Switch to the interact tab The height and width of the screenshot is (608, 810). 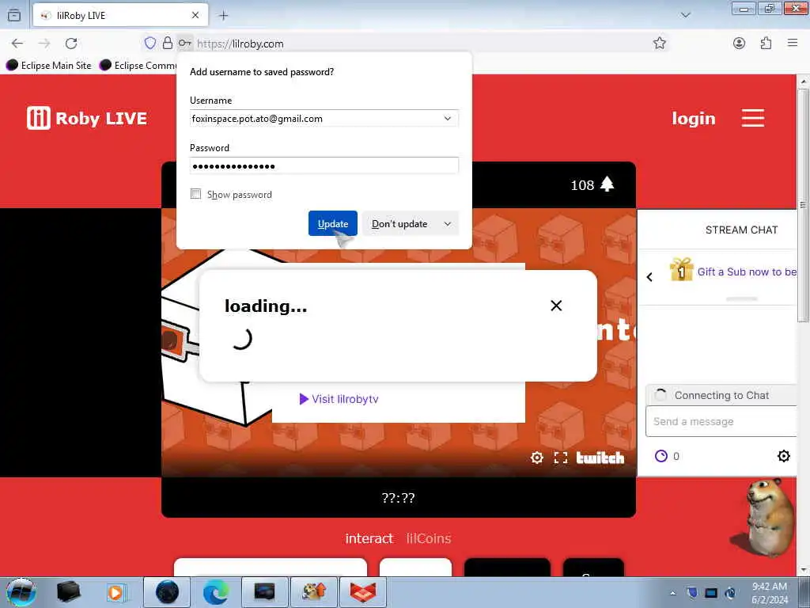pyautogui.click(x=369, y=538)
